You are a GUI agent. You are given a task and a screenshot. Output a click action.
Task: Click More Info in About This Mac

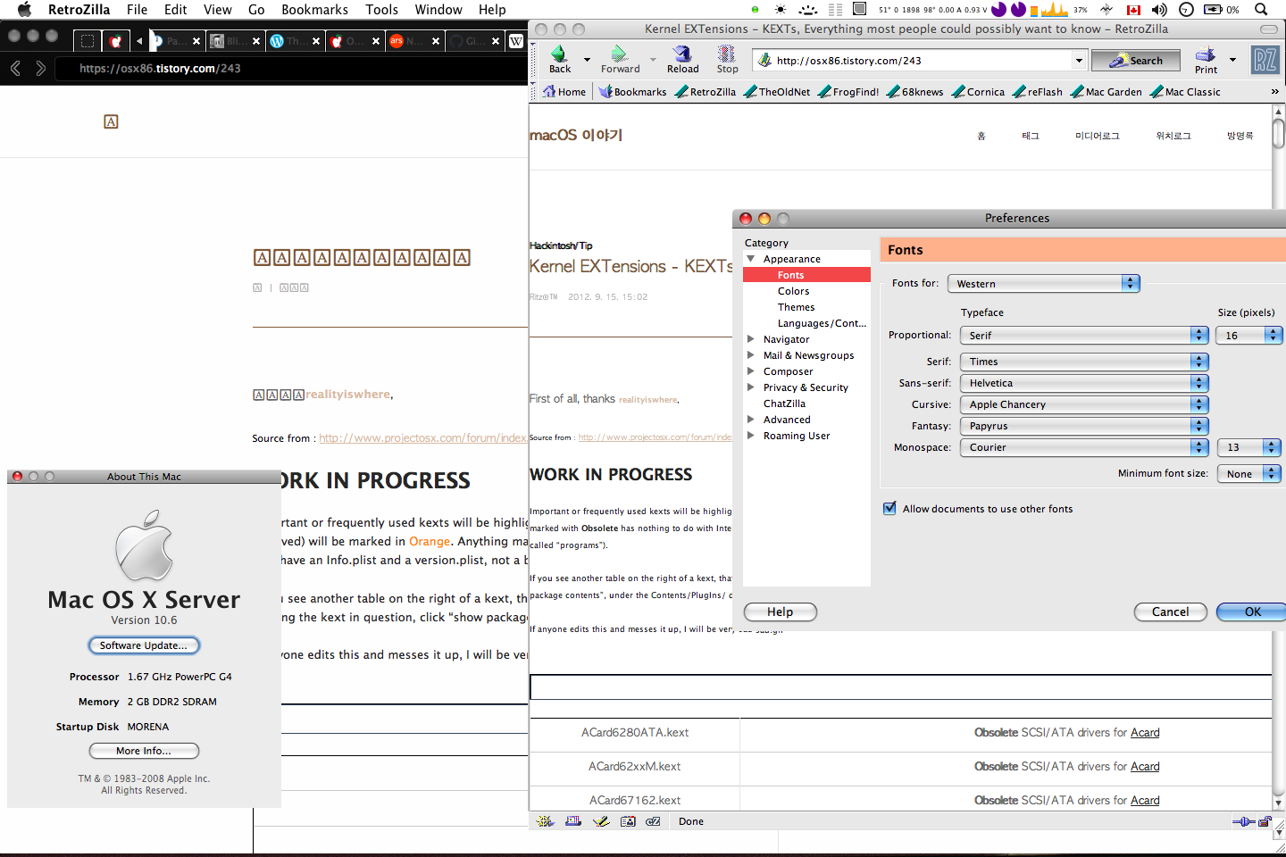click(x=144, y=751)
